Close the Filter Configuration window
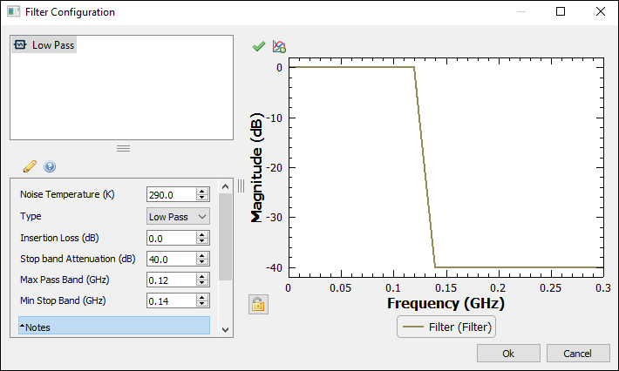This screenshot has height=371, width=619. pos(601,11)
